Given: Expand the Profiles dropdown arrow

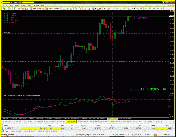Looking at the screenshot, I should [x=11, y=8].
